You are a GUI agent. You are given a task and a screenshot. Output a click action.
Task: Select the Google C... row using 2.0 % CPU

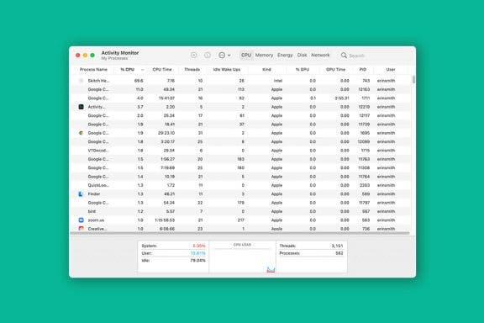tap(240, 115)
